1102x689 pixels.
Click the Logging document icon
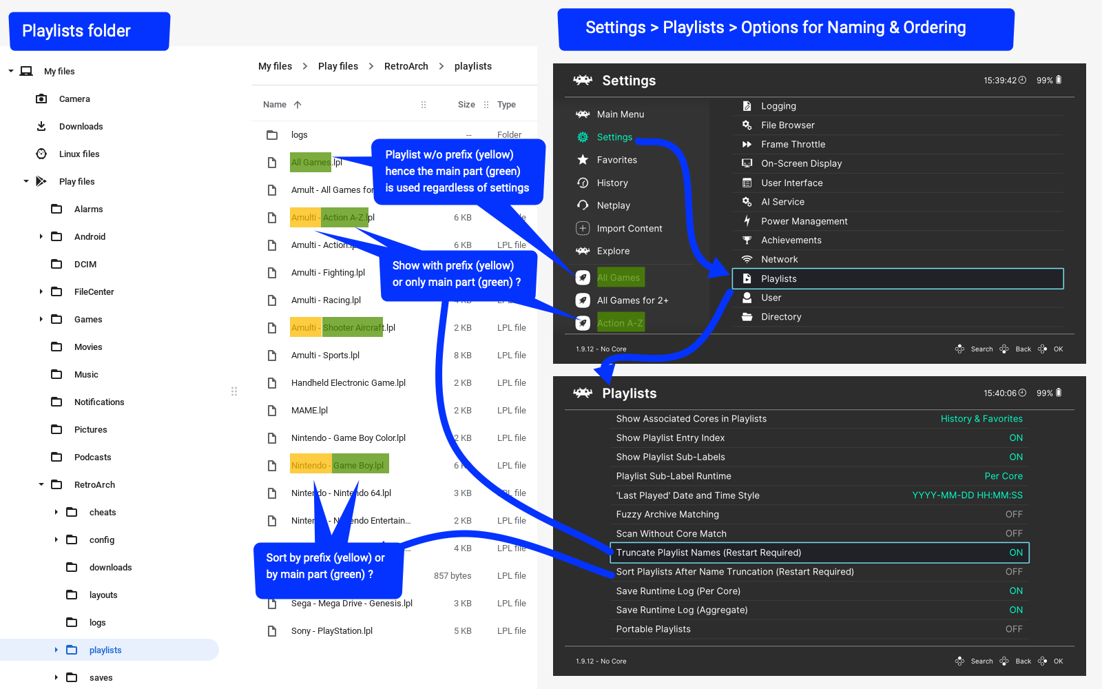[747, 106]
